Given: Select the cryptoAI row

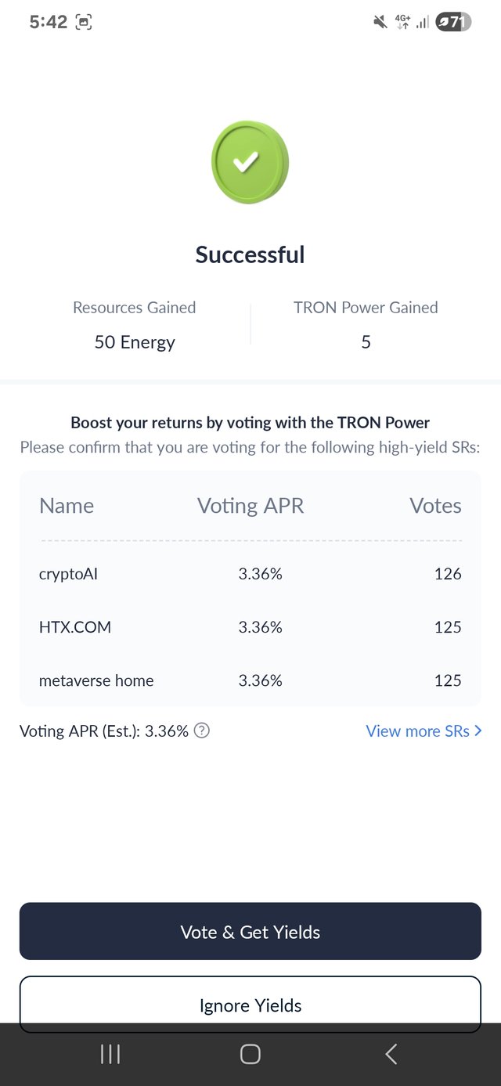Looking at the screenshot, I should coord(250,574).
